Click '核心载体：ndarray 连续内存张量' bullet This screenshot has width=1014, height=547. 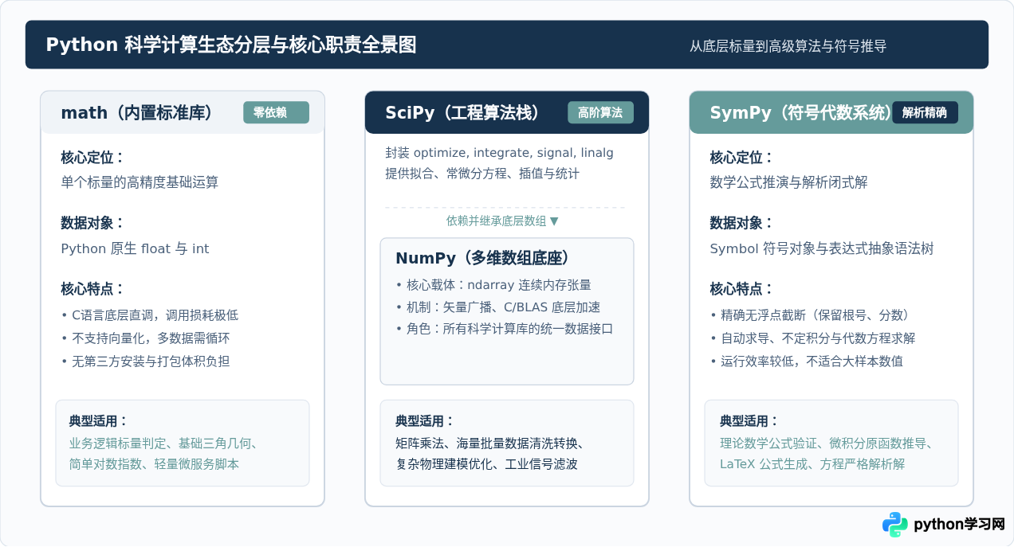click(x=493, y=284)
